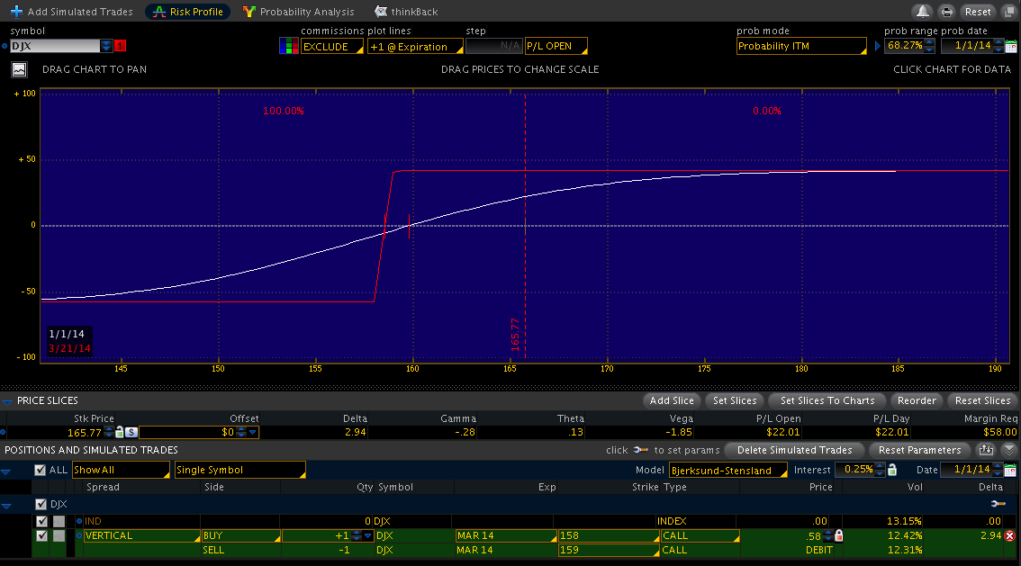1021x566 pixels.
Task: Click the wrench icon next to 'to set params'
Action: tap(641, 450)
